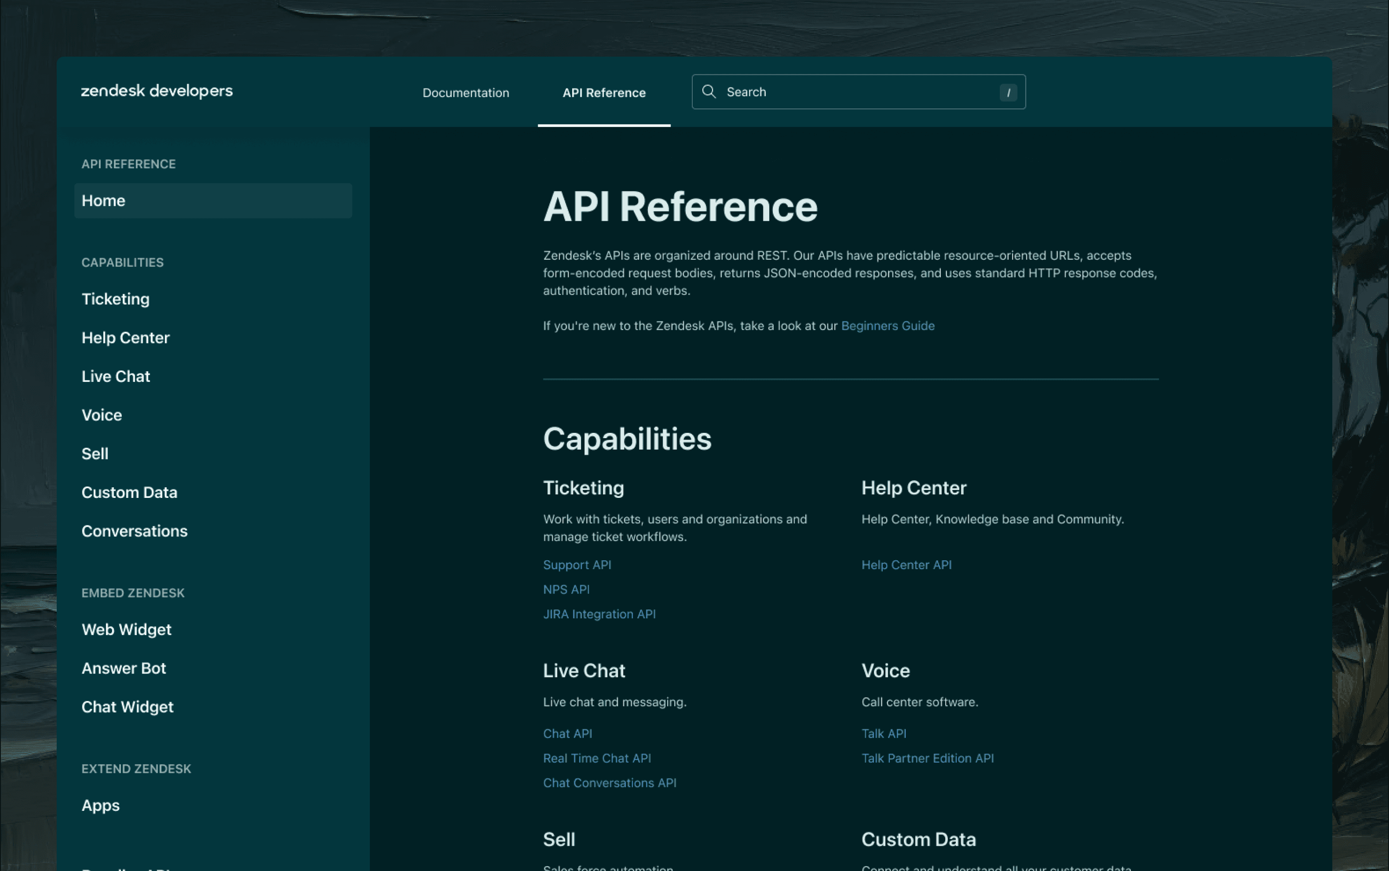Open Live Chat in the sidebar
The image size is (1389, 871).
[116, 376]
